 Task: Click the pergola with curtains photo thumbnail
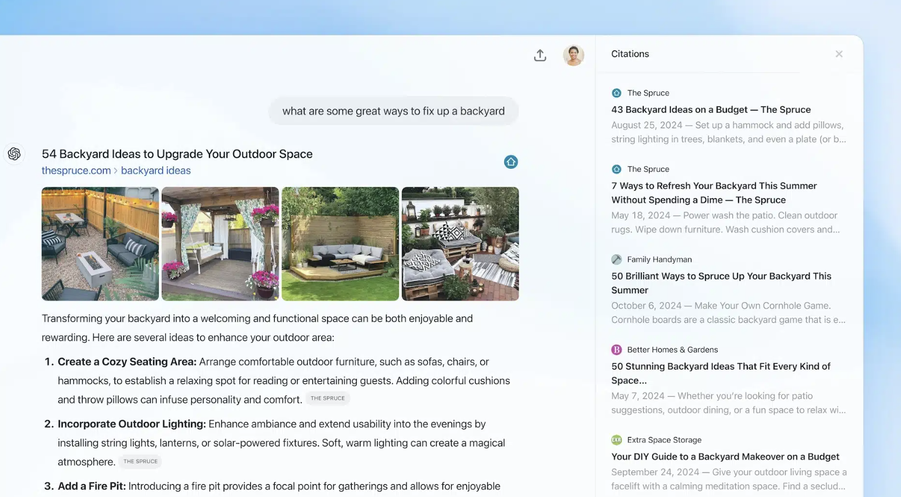pyautogui.click(x=220, y=244)
